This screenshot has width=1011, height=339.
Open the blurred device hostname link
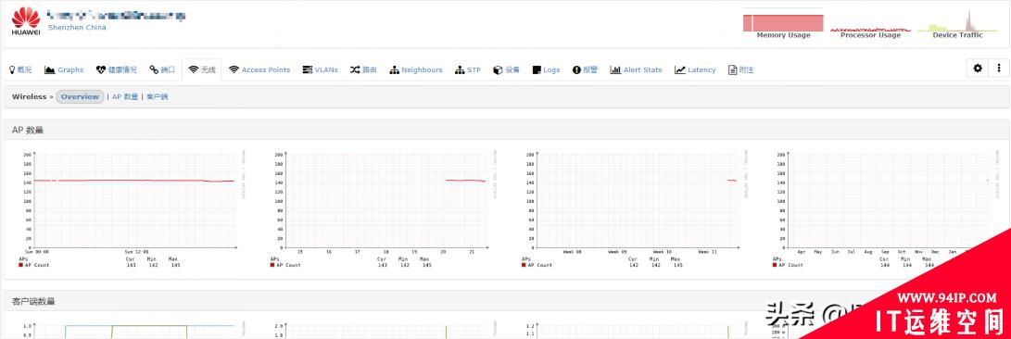coord(117,16)
